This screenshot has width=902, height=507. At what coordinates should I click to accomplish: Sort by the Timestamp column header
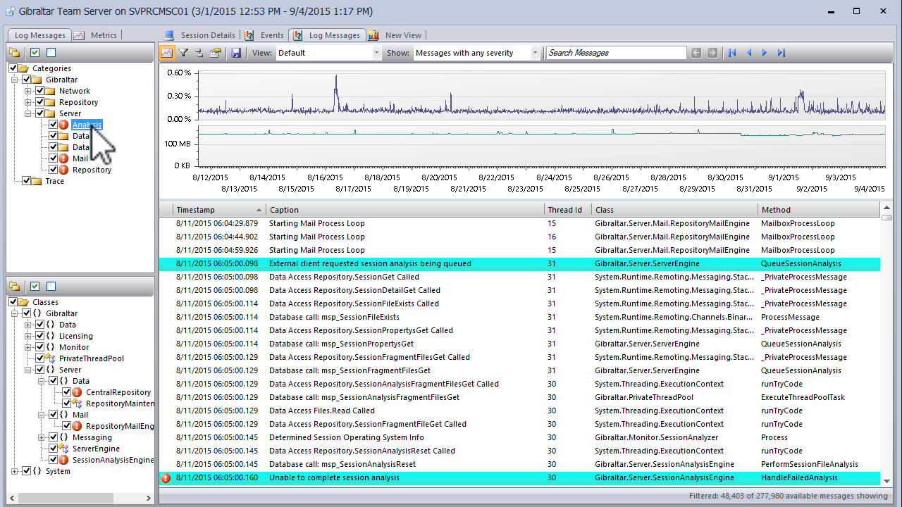click(x=220, y=210)
